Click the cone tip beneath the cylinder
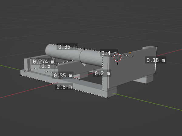The height and width of the screenshot is (136, 182). [x=84, y=65]
